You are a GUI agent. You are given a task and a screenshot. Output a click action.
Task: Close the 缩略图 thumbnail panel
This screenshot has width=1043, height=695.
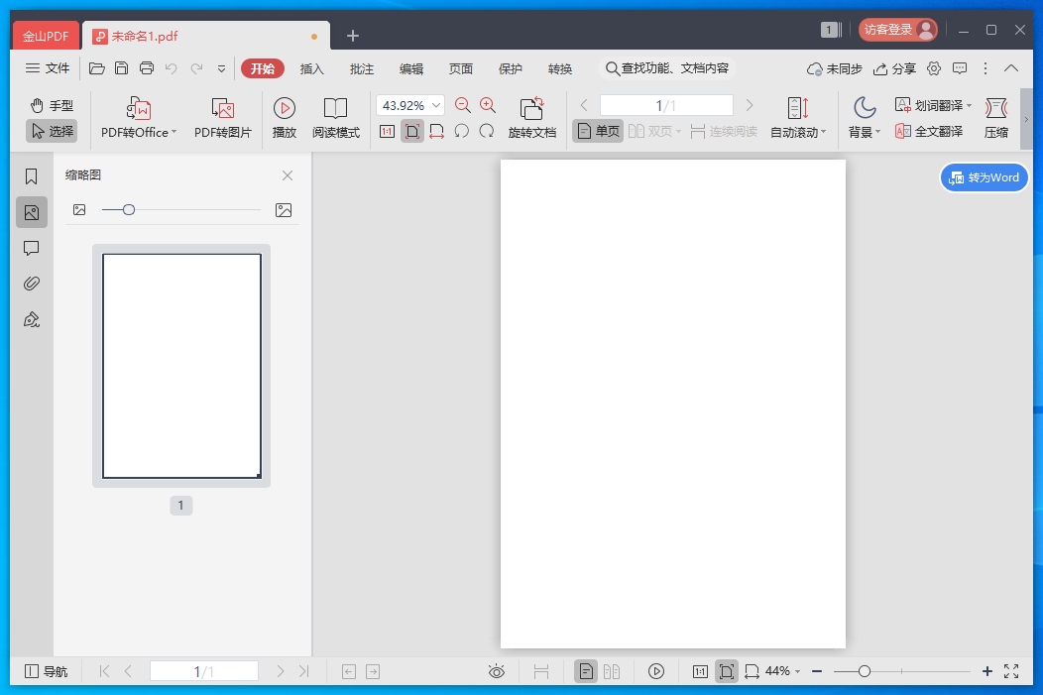tap(288, 175)
